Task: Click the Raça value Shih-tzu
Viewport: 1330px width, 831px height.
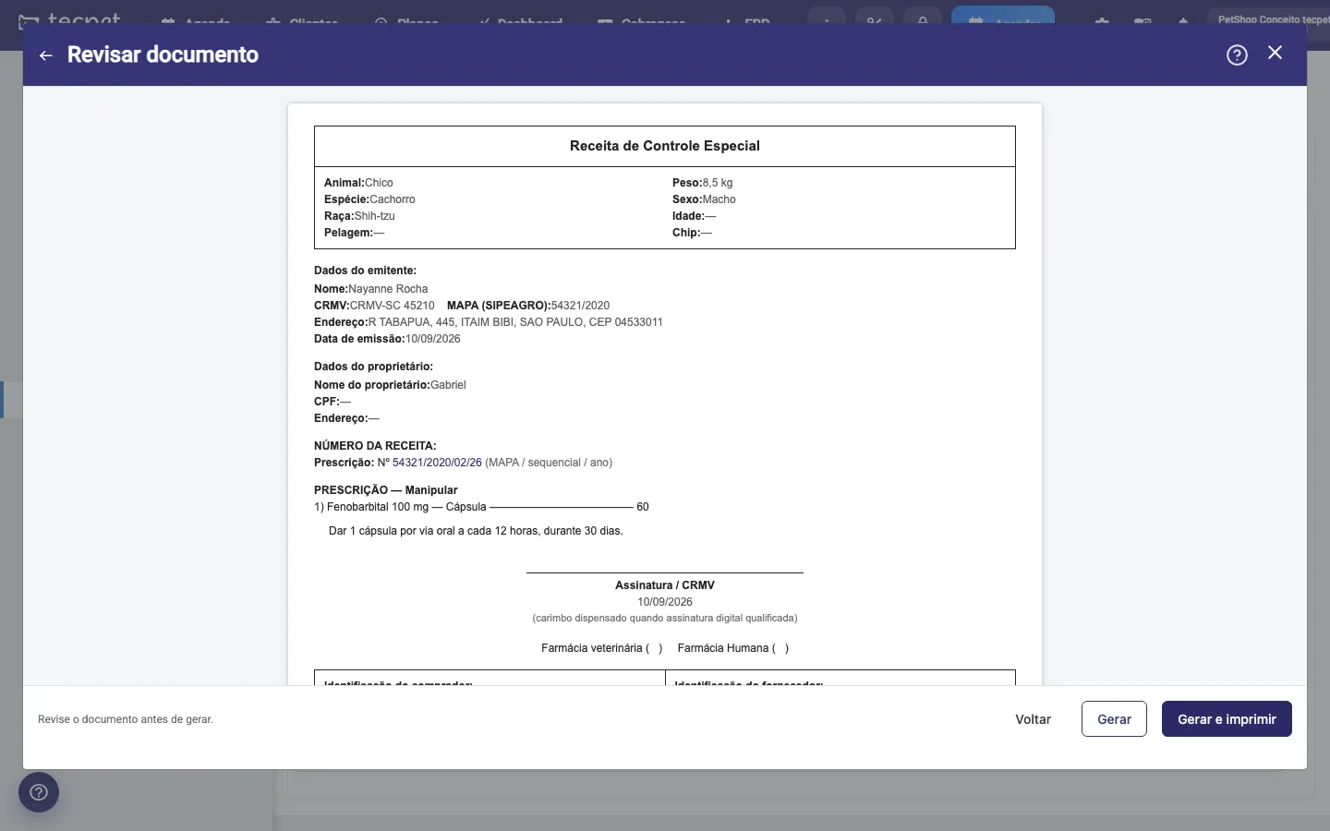Action: click(375, 216)
